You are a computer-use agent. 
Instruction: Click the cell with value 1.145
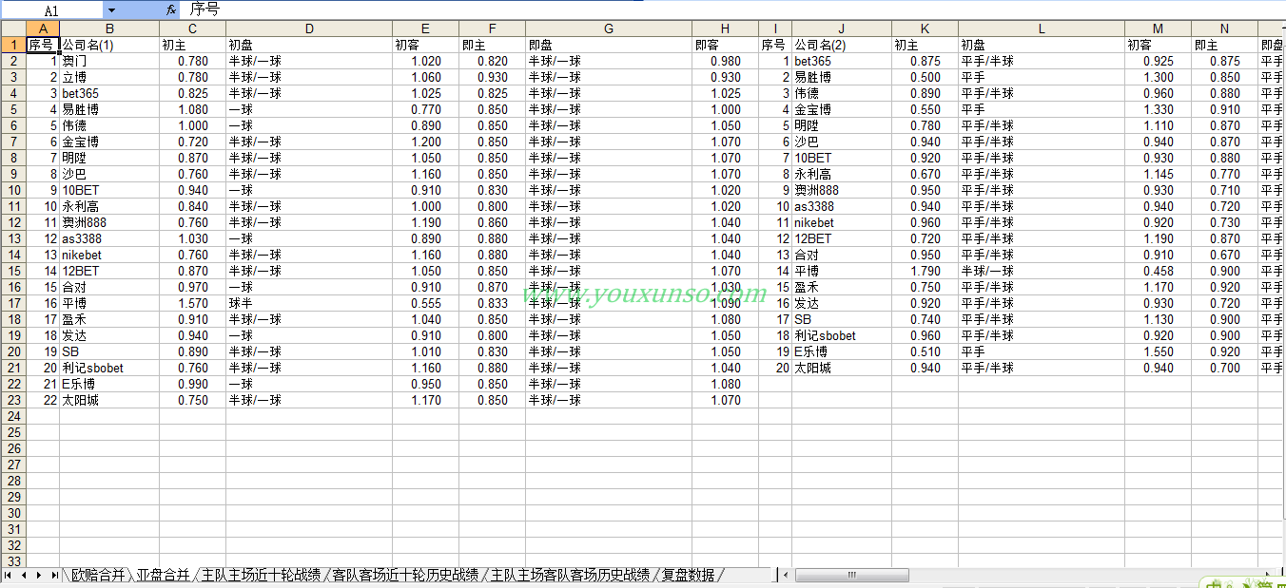point(1159,174)
